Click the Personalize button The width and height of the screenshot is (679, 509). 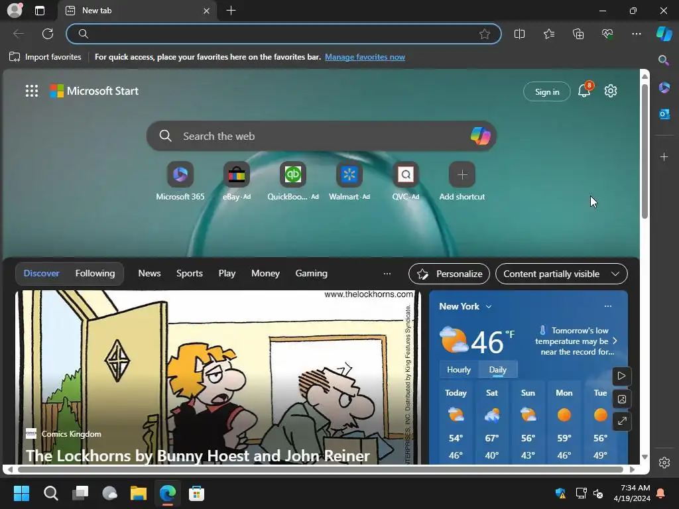[x=449, y=274]
